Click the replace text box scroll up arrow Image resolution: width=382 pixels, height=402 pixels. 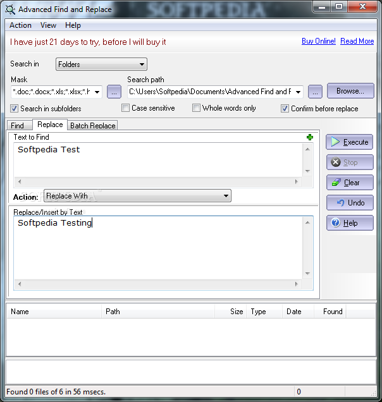pos(307,222)
